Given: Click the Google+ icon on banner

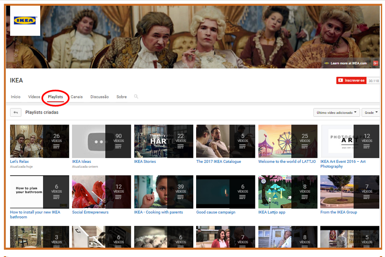Looking at the screenshot, I should pos(376,63).
